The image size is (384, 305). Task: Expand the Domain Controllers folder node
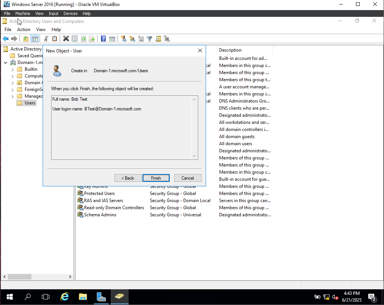click(12, 83)
